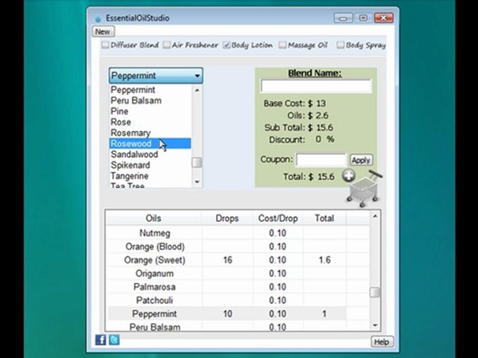This screenshot has width=478, height=358.
Task: Choose Rose from the oil list
Action: coord(150,122)
